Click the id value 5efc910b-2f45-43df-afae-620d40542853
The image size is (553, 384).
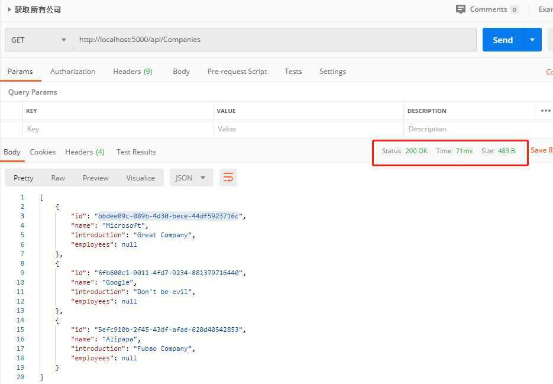168,330
